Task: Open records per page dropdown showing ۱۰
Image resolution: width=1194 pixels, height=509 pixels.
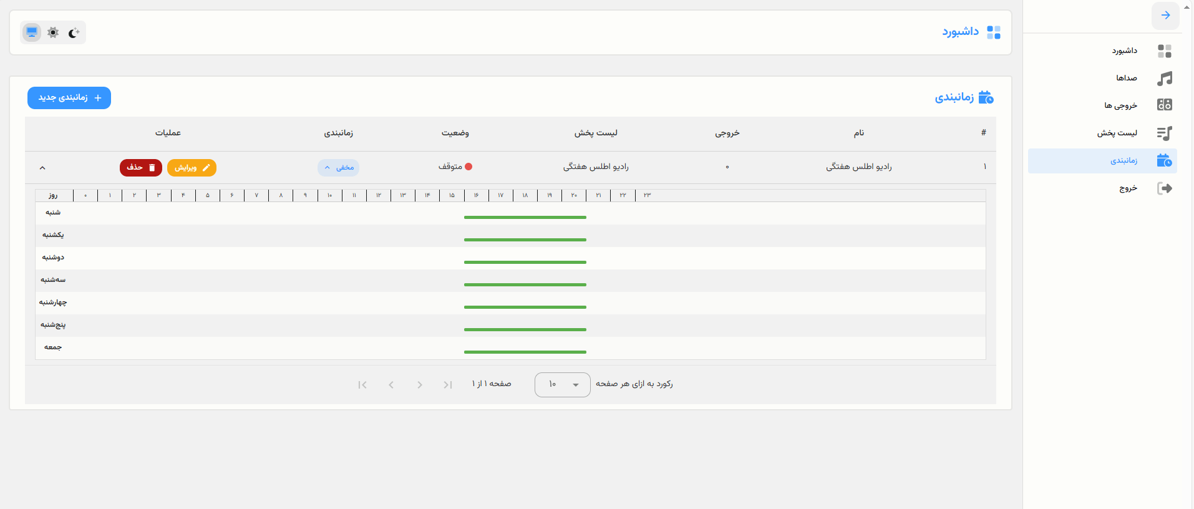Action: (x=562, y=384)
